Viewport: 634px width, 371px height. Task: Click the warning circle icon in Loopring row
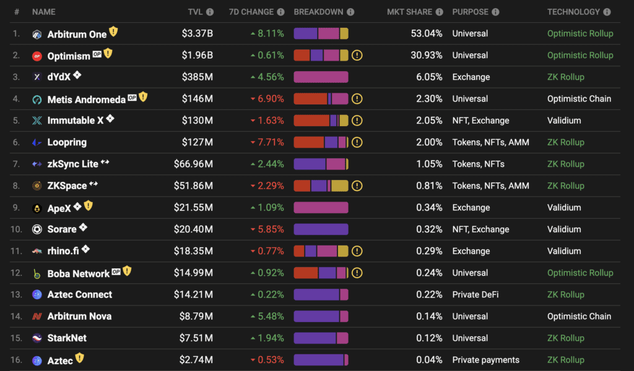357,142
